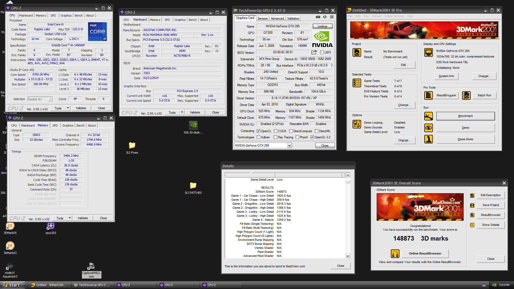The height and width of the screenshot is (289, 514).
Task: Click the Benchmark button in 3DMark2001
Action: [465, 116]
